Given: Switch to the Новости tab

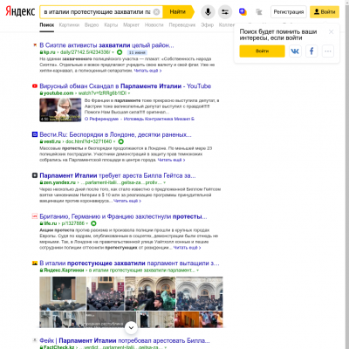Looking at the screenshot, I should tap(154, 25).
